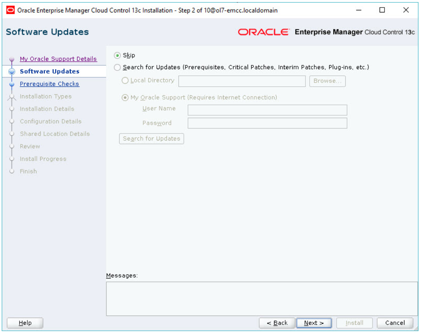Click the Install button
Image resolution: width=421 pixels, height=334 pixels.
[x=354, y=323]
